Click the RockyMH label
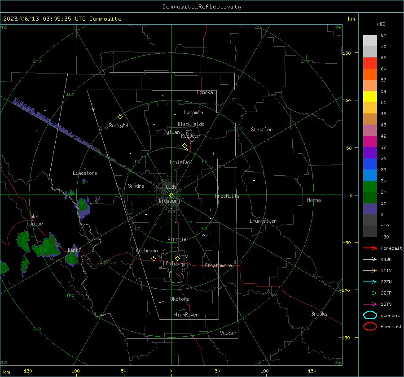This screenshot has width=404, height=377. pos(119,126)
